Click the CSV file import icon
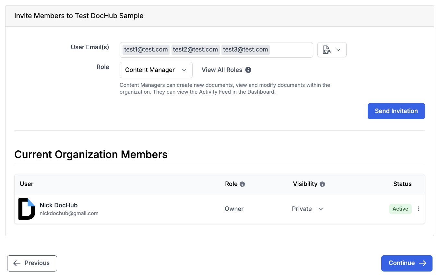Screen dimensions: 439x278 [x=327, y=50]
